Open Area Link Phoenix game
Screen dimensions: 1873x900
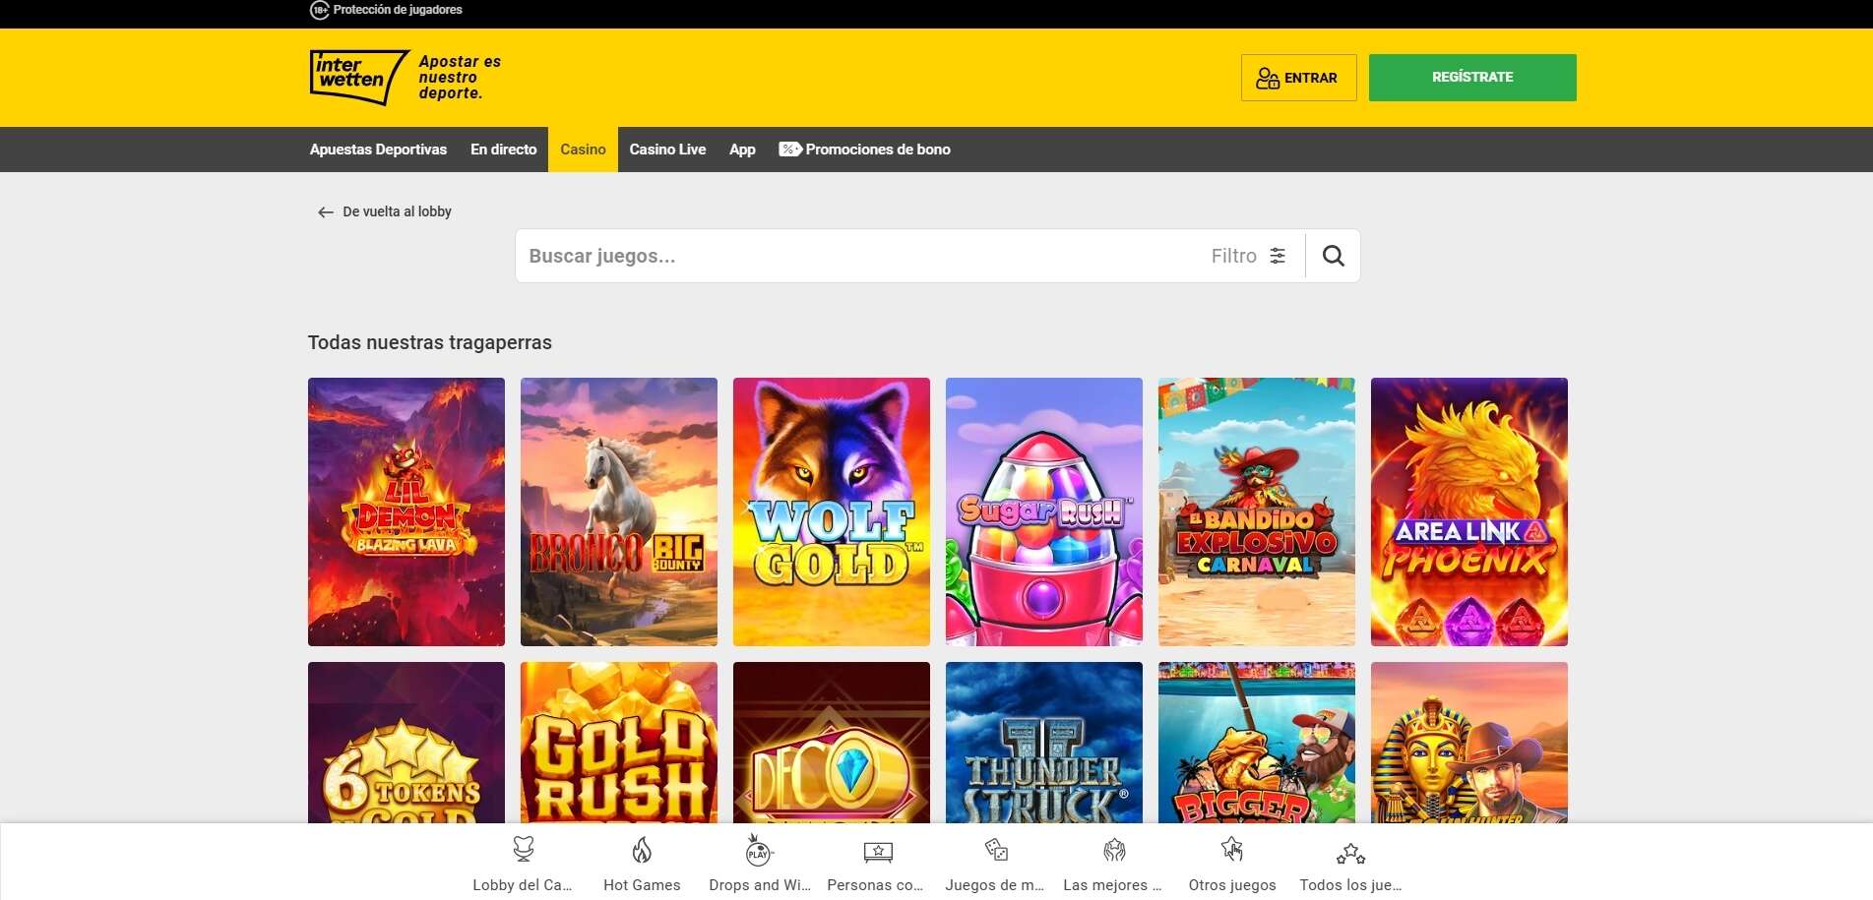coord(1469,511)
